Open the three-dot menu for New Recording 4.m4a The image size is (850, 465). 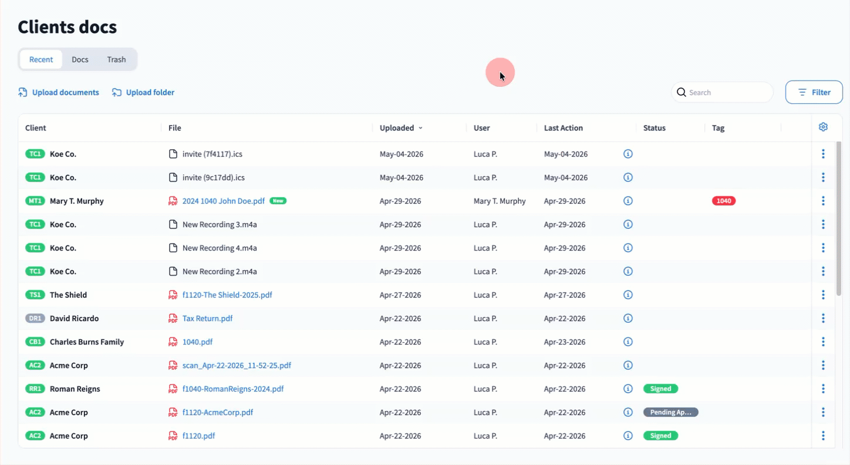click(823, 248)
